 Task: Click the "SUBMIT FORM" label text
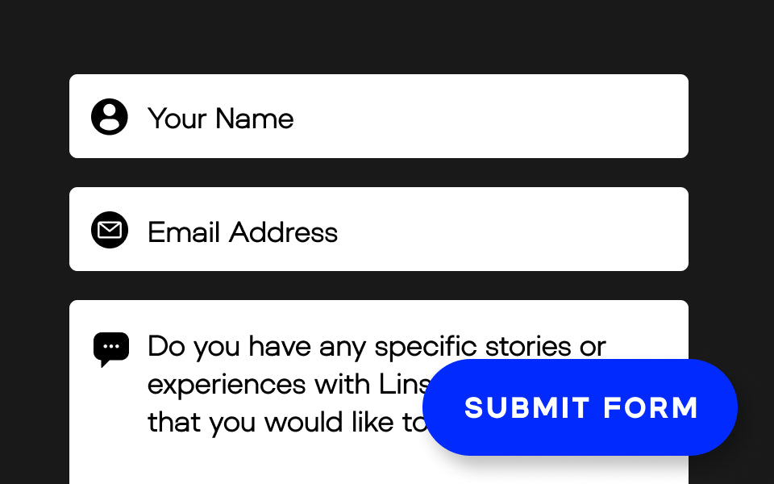tap(580, 407)
